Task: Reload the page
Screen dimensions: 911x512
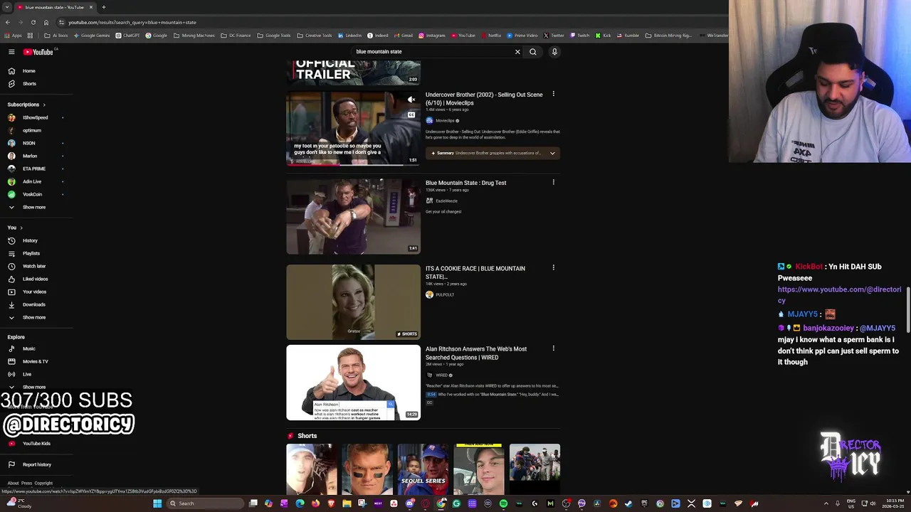Action: coord(33,22)
